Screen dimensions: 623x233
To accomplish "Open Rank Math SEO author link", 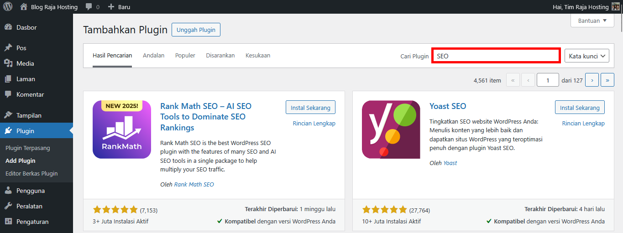I will (x=194, y=185).
